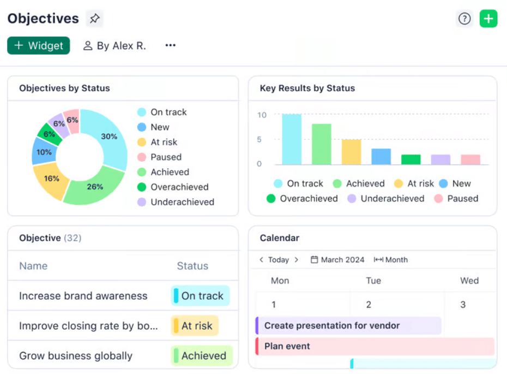
Task: Open the At risk status dropdown
Action: 195,326
